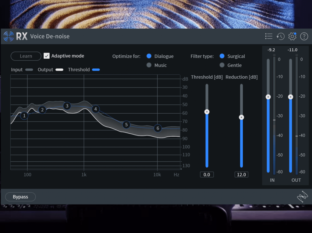Click the Learn button
Screen dimensions: 312x233
[26, 56]
